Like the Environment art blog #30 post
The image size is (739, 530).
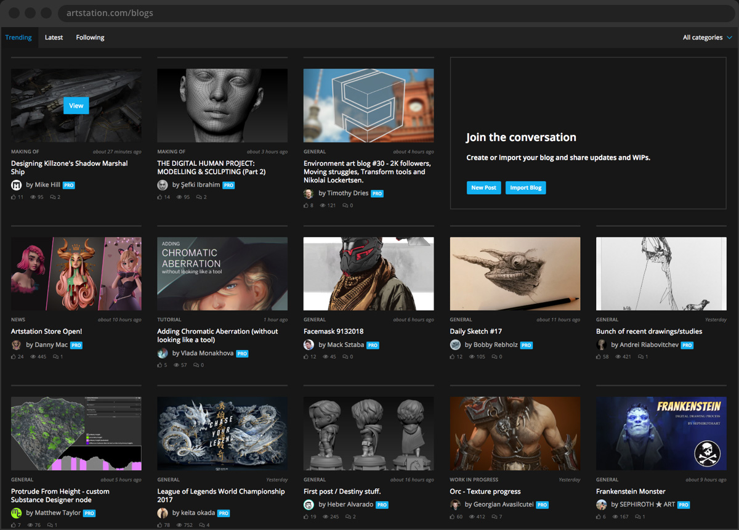(306, 205)
